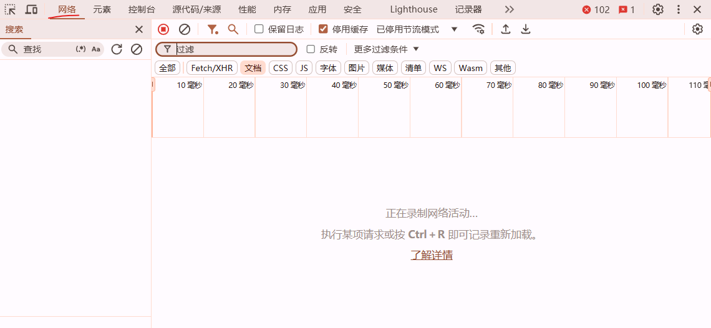Image resolution: width=711 pixels, height=328 pixels.
Task: Expand 更多过滤条件 dropdown
Action: (387, 49)
